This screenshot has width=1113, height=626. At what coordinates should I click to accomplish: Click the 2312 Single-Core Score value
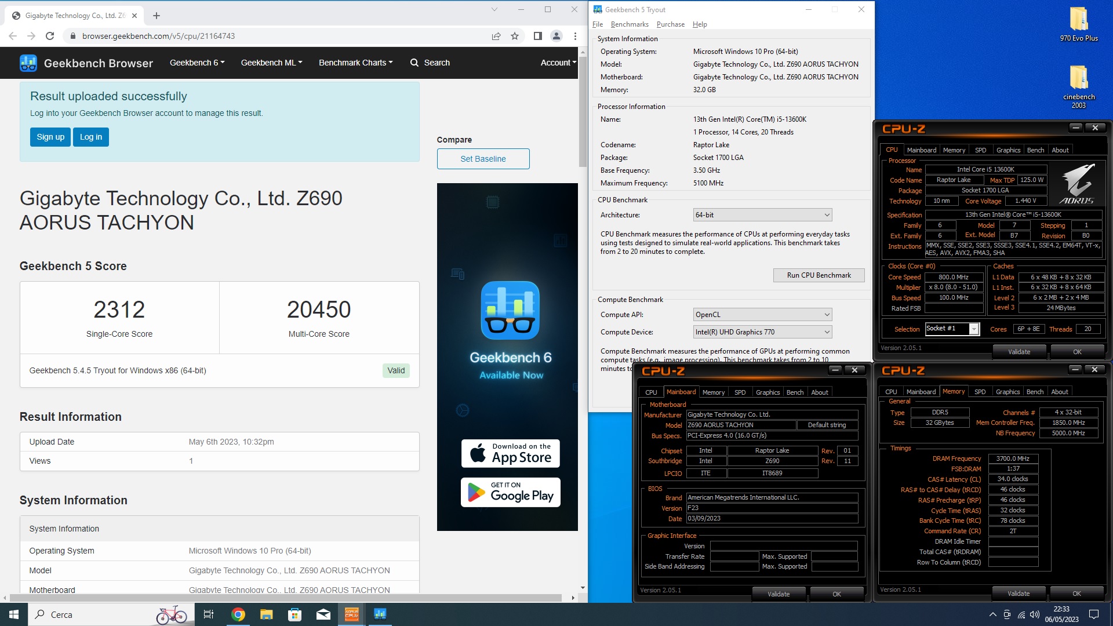[119, 310]
